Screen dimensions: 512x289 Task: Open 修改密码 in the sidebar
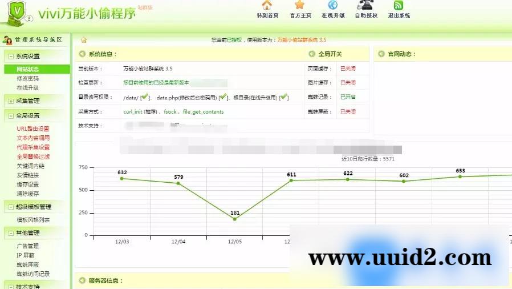pyautogui.click(x=28, y=78)
